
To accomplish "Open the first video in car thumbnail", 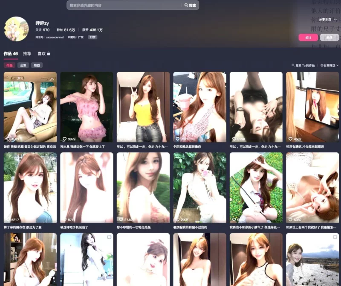I will click(30, 107).
